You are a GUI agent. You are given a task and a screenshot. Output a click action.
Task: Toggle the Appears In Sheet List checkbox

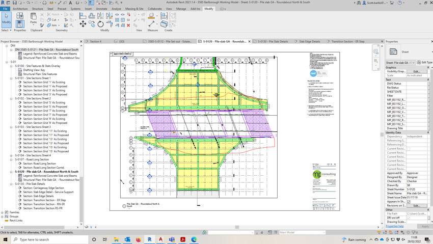(409, 201)
